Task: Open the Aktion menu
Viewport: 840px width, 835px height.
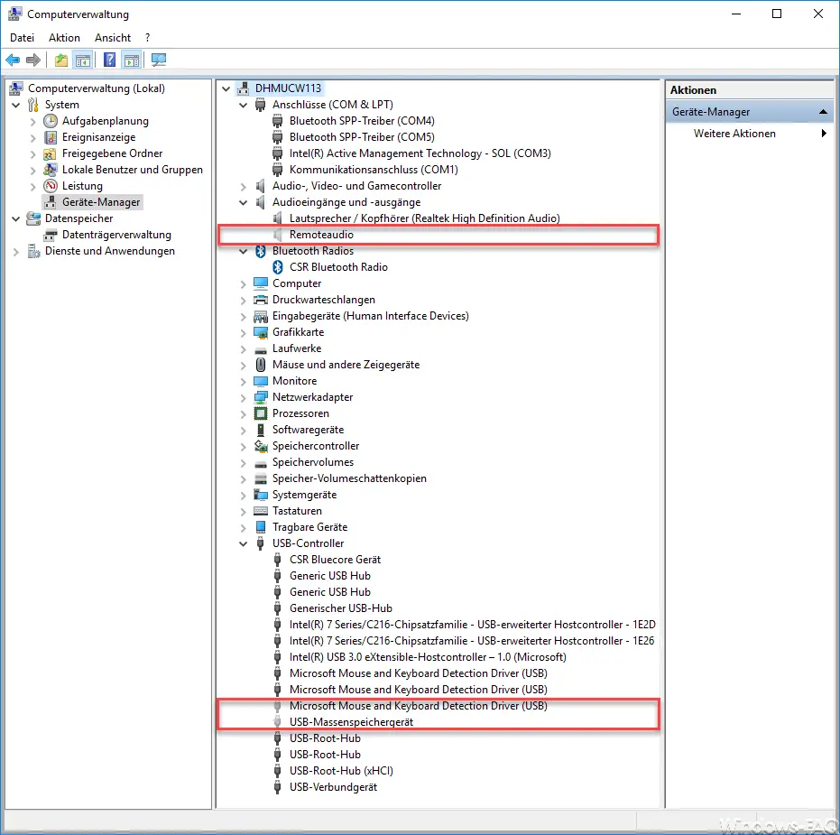Action: click(64, 38)
